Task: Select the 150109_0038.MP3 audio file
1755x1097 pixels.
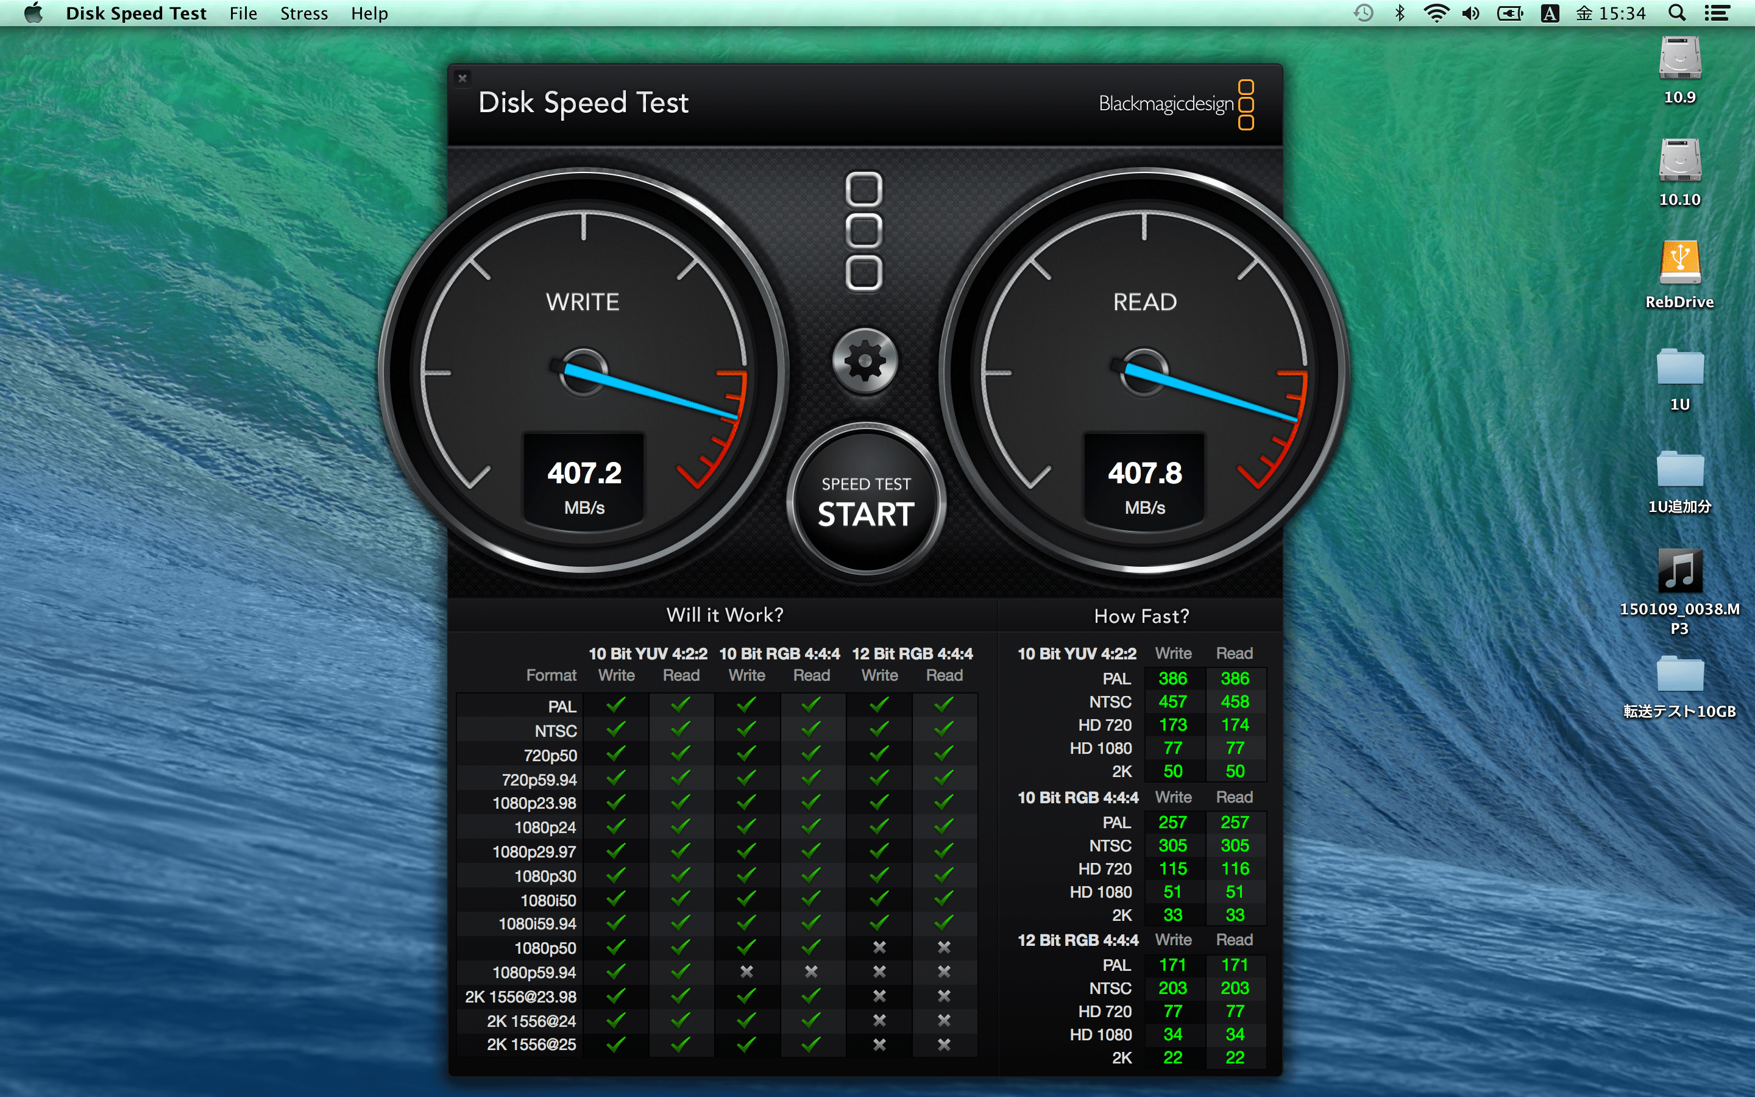Action: tap(1679, 570)
